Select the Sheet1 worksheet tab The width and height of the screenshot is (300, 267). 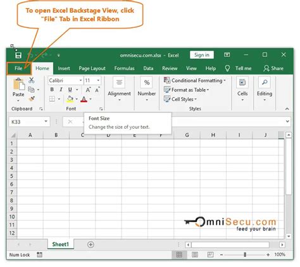coord(61,244)
